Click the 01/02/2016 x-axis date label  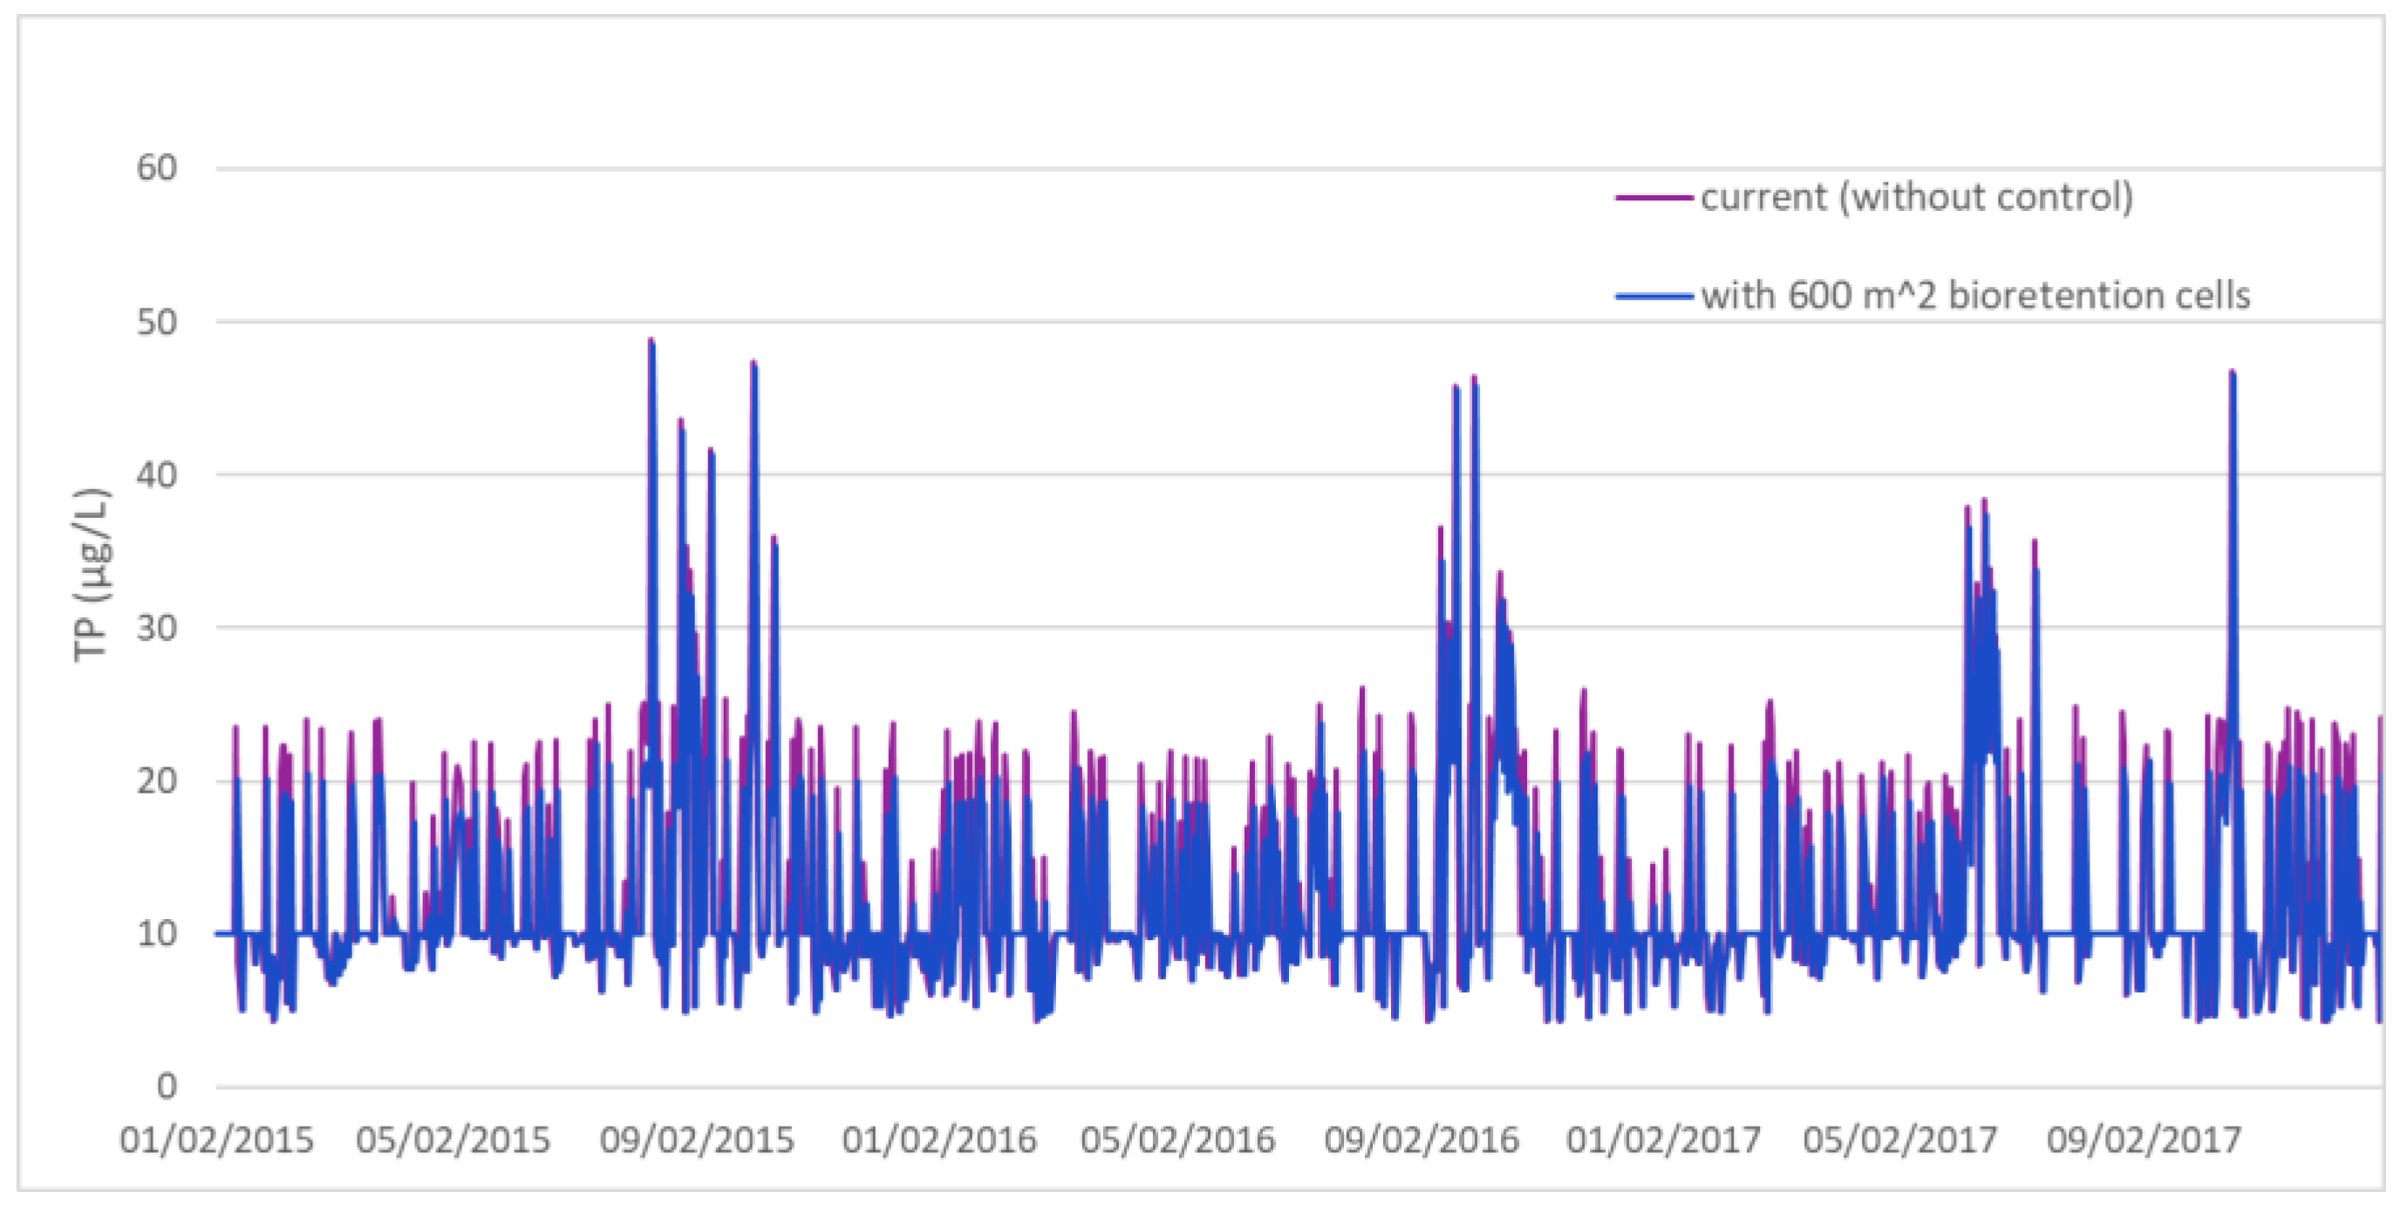click(939, 1141)
